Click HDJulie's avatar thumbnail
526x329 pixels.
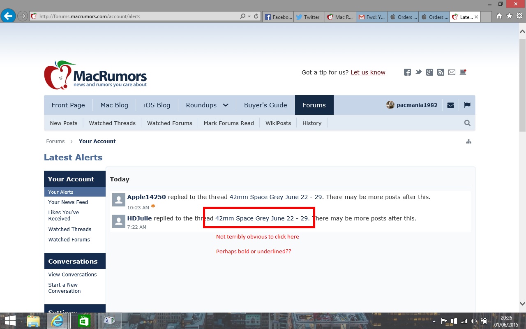(119, 221)
